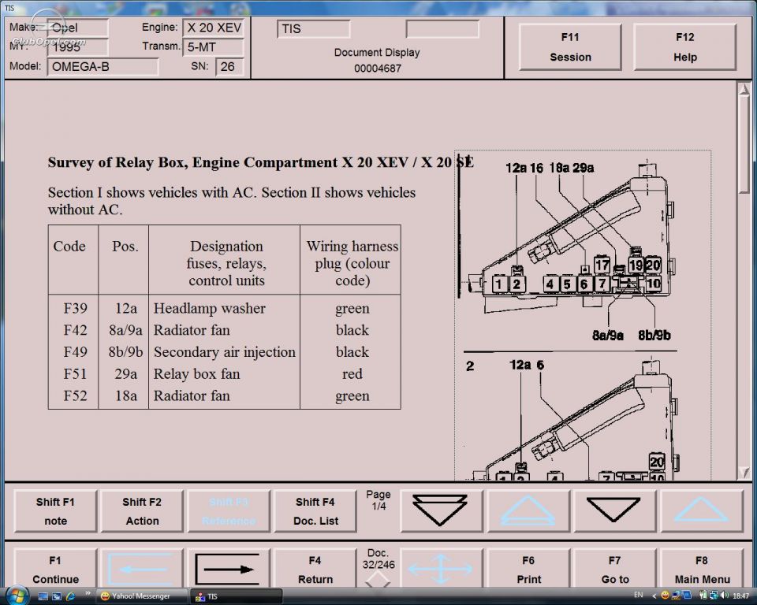The width and height of the screenshot is (757, 605).
Task: Click the Opel Make field
Action: [78, 28]
